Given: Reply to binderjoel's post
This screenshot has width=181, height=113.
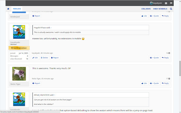Looking at the screenshot, I should coord(165,16).
